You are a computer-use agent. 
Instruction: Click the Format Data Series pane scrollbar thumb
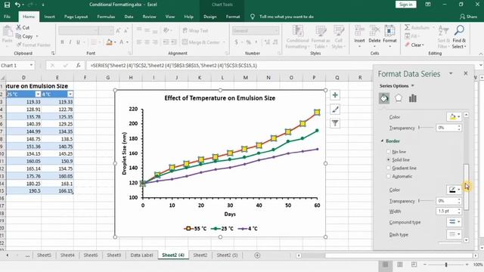pyautogui.click(x=466, y=187)
